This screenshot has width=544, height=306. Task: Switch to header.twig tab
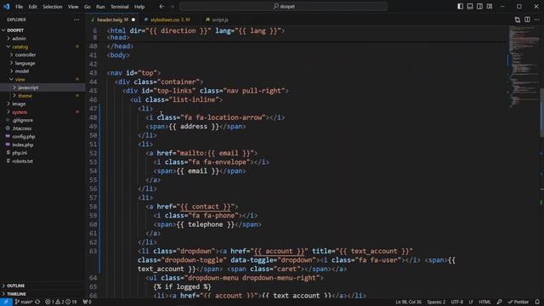(112, 20)
